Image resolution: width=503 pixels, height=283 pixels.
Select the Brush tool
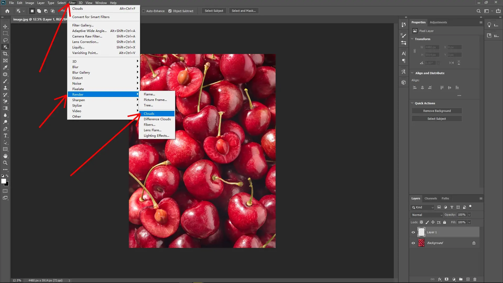click(5, 81)
